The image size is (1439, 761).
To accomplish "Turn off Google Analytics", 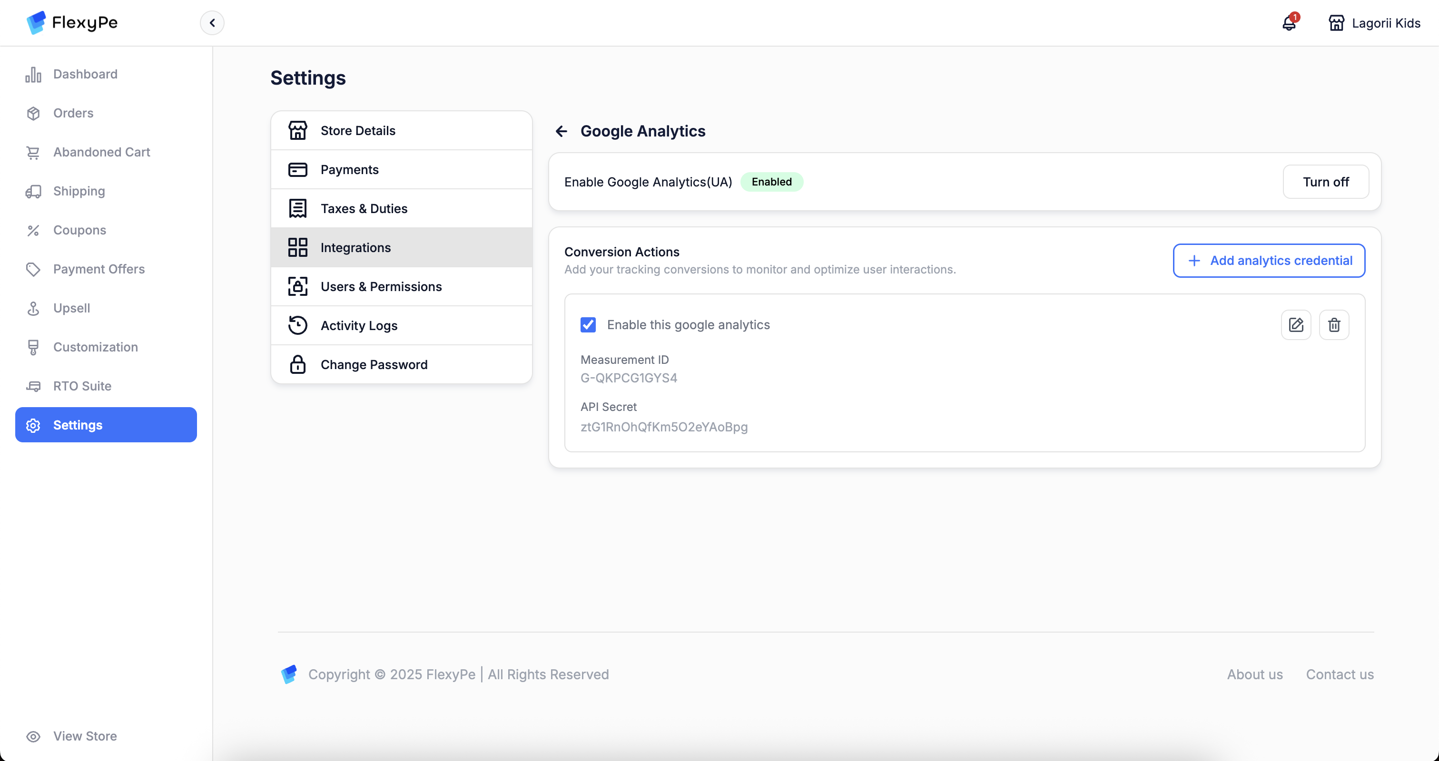I will pyautogui.click(x=1326, y=182).
